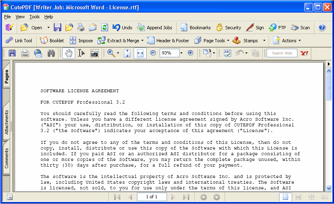
Task: Upload via FTP button
Action: click(277, 28)
